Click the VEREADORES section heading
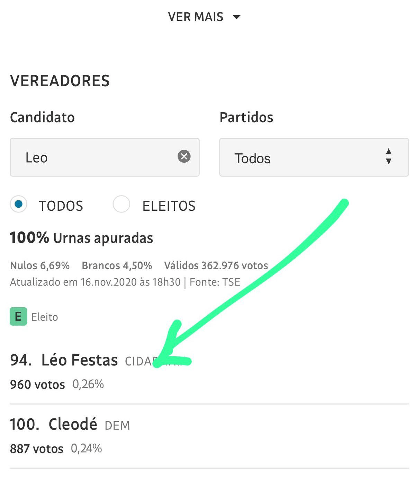 pyautogui.click(x=60, y=81)
